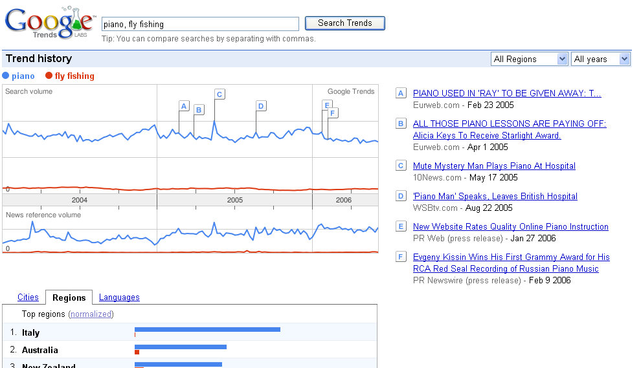
Task: Click the Google Trends Labs logo
Action: tap(50, 23)
